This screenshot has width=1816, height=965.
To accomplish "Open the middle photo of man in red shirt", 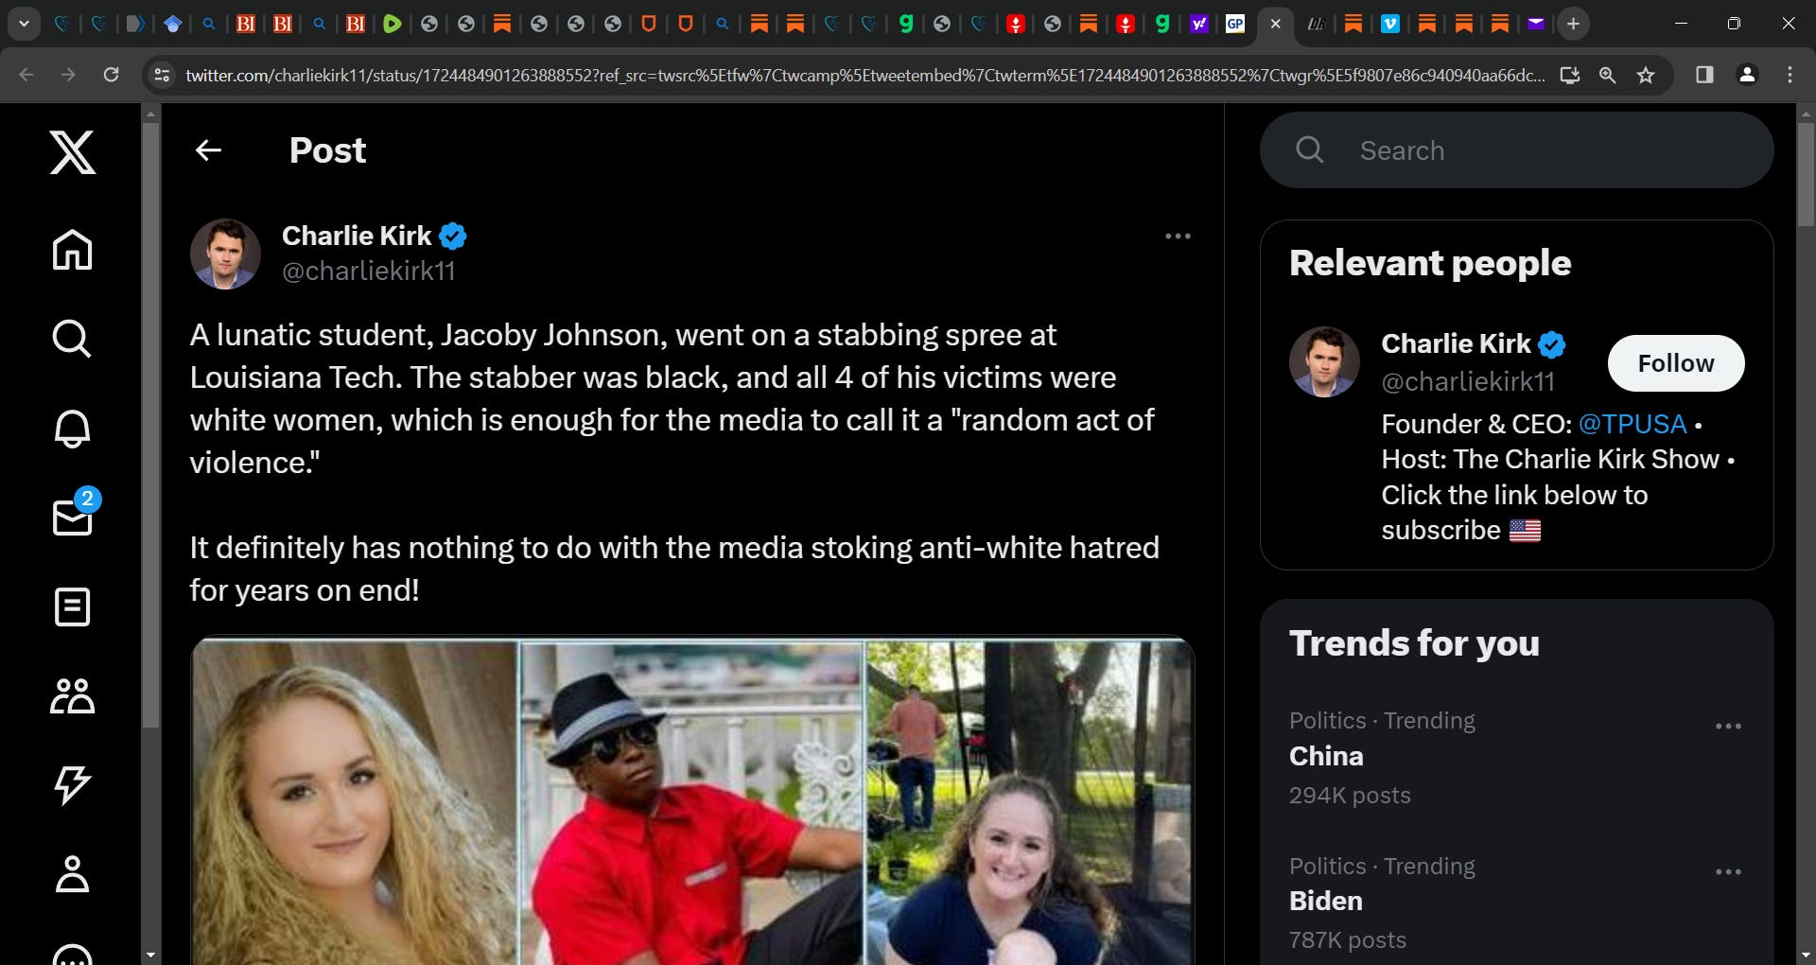I will 691,802.
